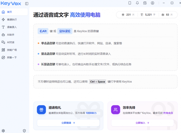Click the mobile phone icon in title bar
This screenshot has width=181, height=133.
click(130, 3)
